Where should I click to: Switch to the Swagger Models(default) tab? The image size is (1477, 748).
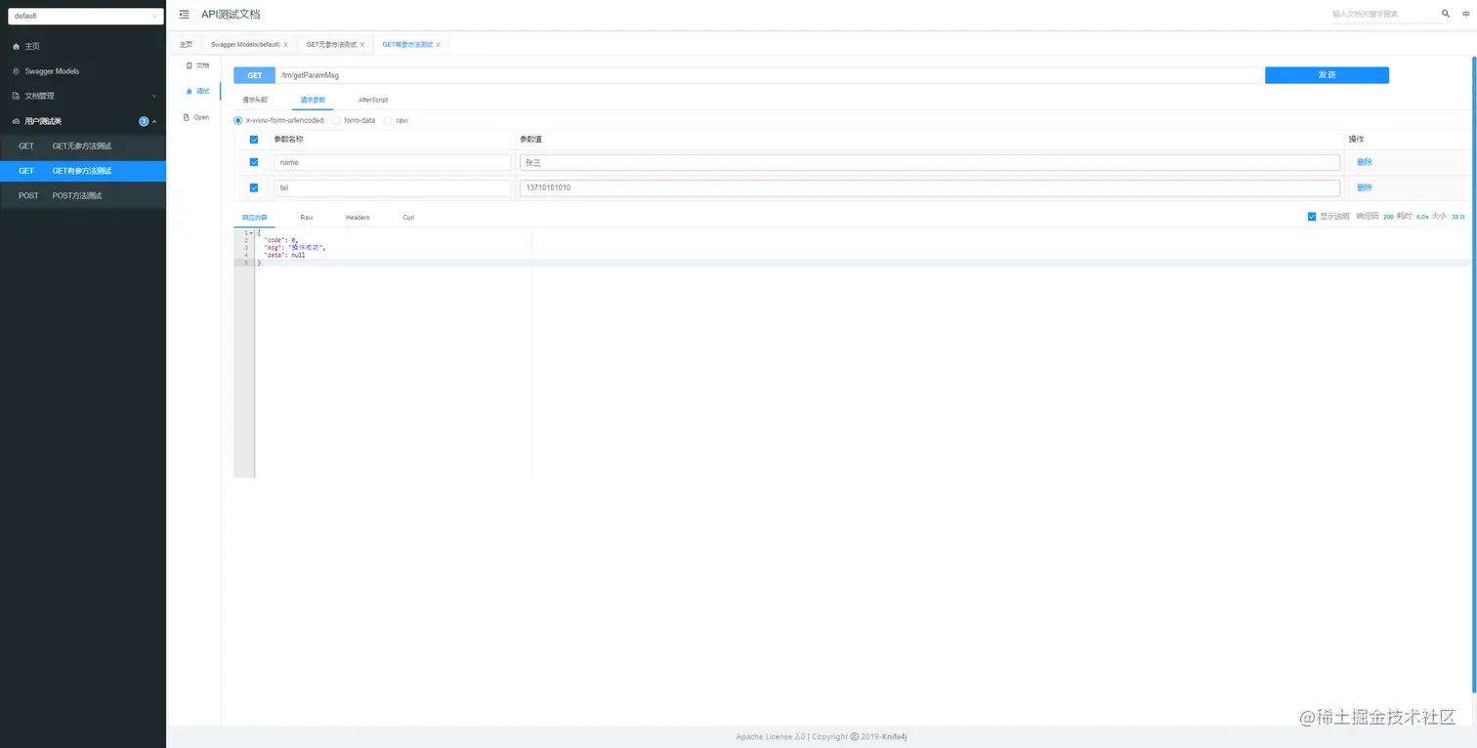[245, 45]
